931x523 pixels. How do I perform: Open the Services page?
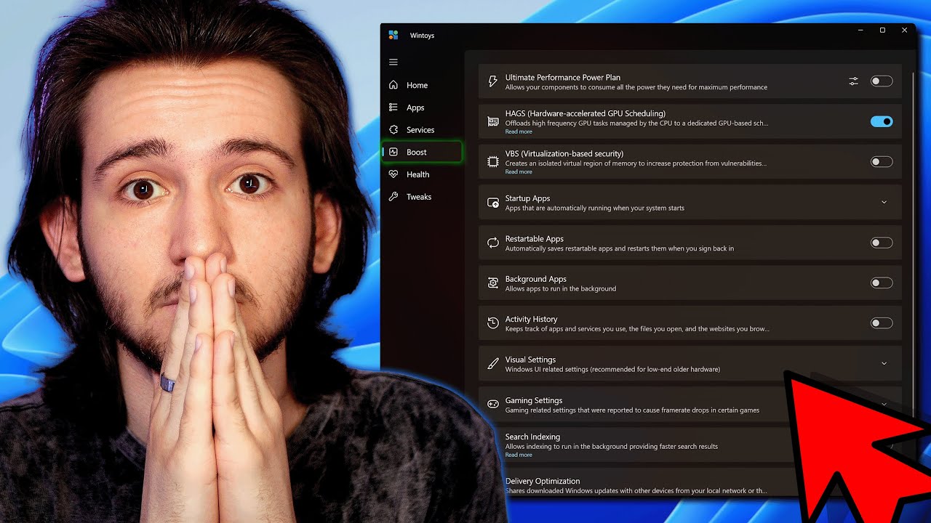click(x=421, y=130)
